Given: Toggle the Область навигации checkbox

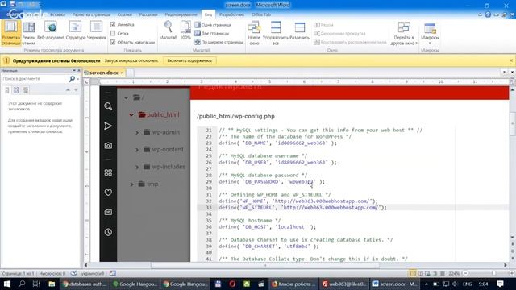Looking at the screenshot, I should 113,42.
